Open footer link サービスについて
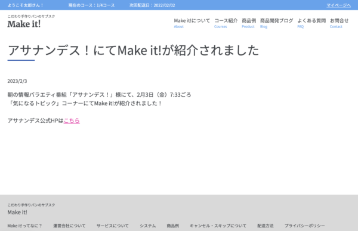 113,226
